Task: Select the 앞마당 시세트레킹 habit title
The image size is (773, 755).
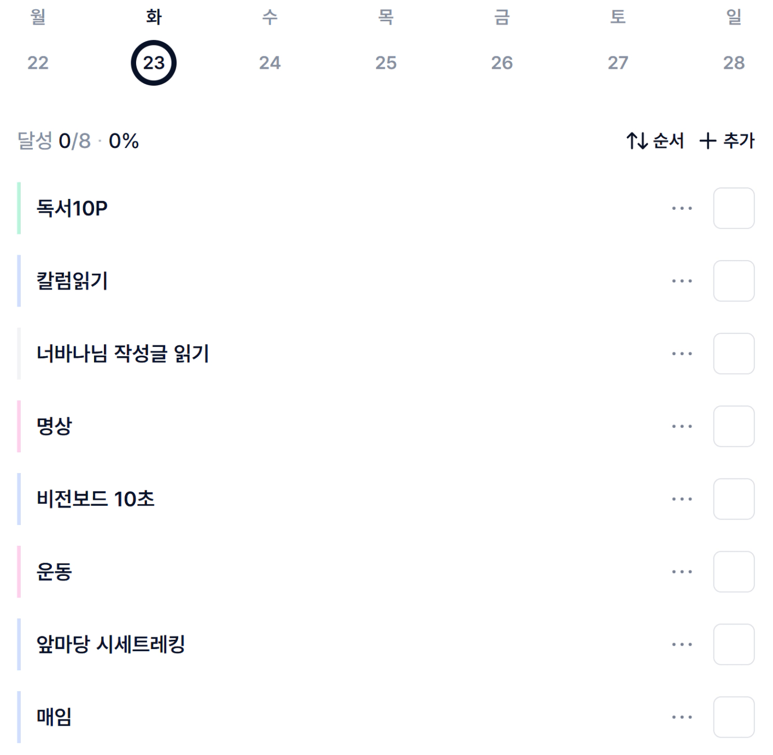Action: (110, 644)
